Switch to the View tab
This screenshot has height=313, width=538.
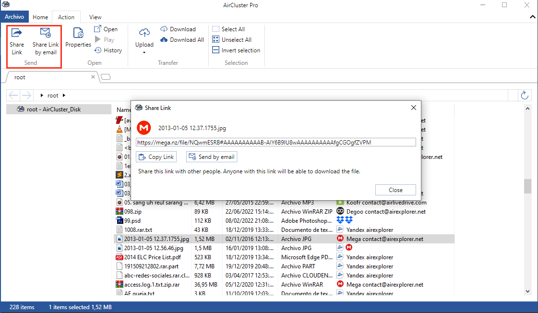click(95, 17)
